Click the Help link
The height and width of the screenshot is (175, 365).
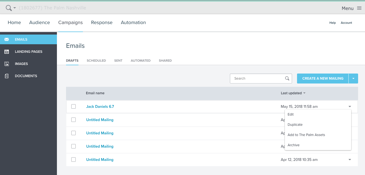tap(332, 23)
